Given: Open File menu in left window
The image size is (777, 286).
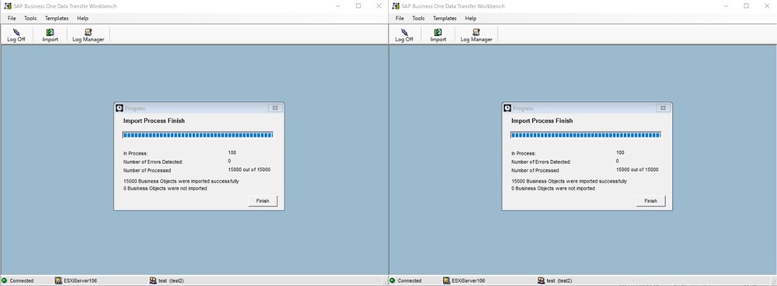Looking at the screenshot, I should coord(12,19).
